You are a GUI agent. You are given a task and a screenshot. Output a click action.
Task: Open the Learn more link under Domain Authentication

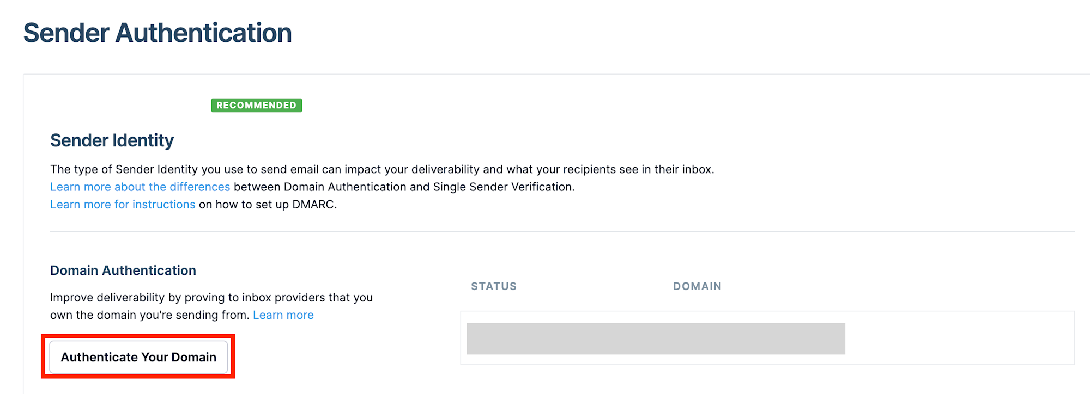(x=283, y=315)
